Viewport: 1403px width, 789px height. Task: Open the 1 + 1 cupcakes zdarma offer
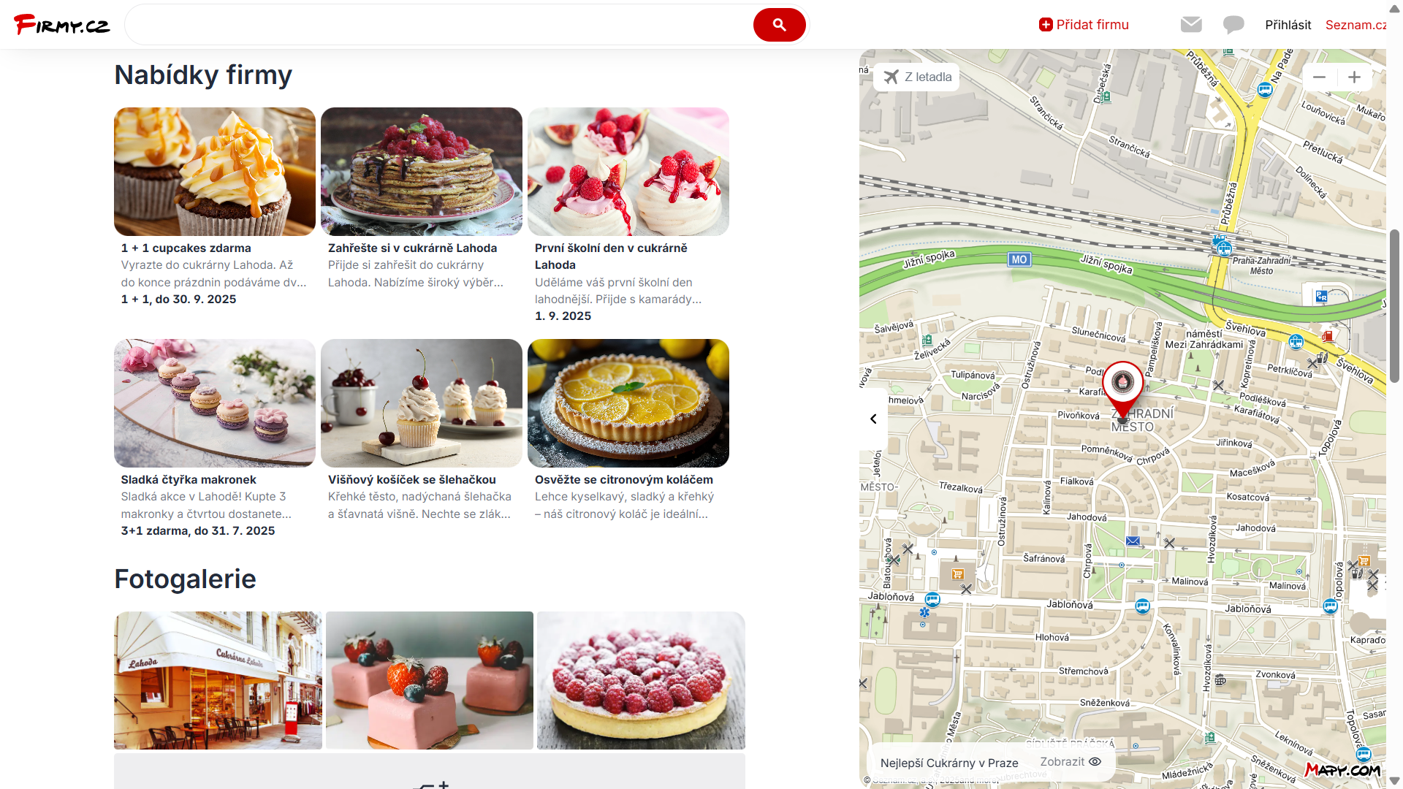215,207
